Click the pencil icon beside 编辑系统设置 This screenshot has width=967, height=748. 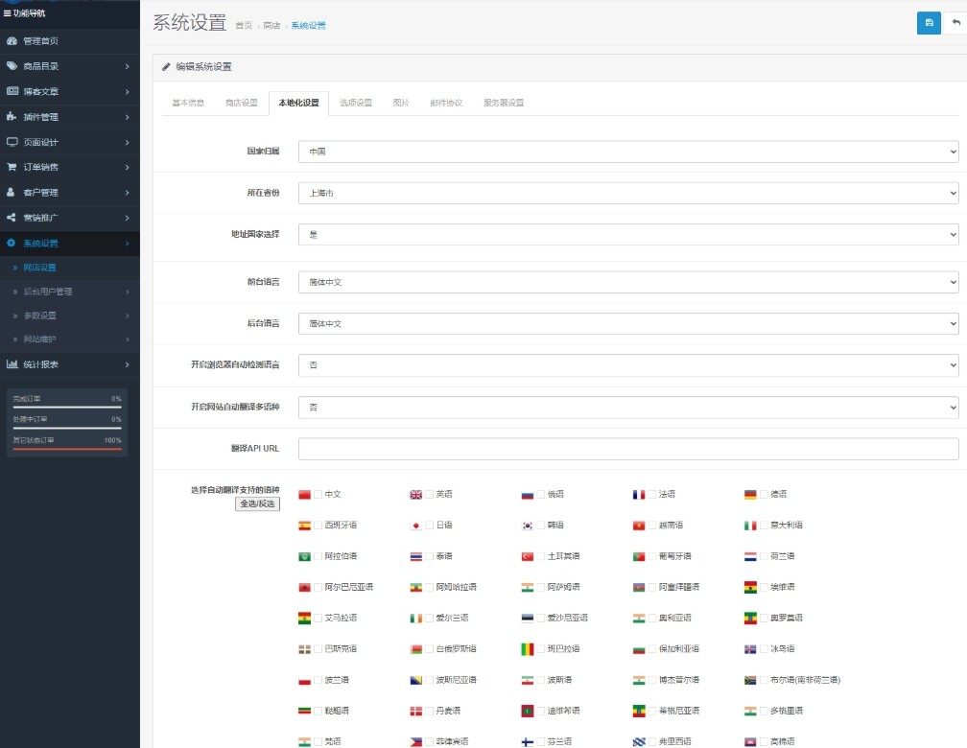click(166, 66)
